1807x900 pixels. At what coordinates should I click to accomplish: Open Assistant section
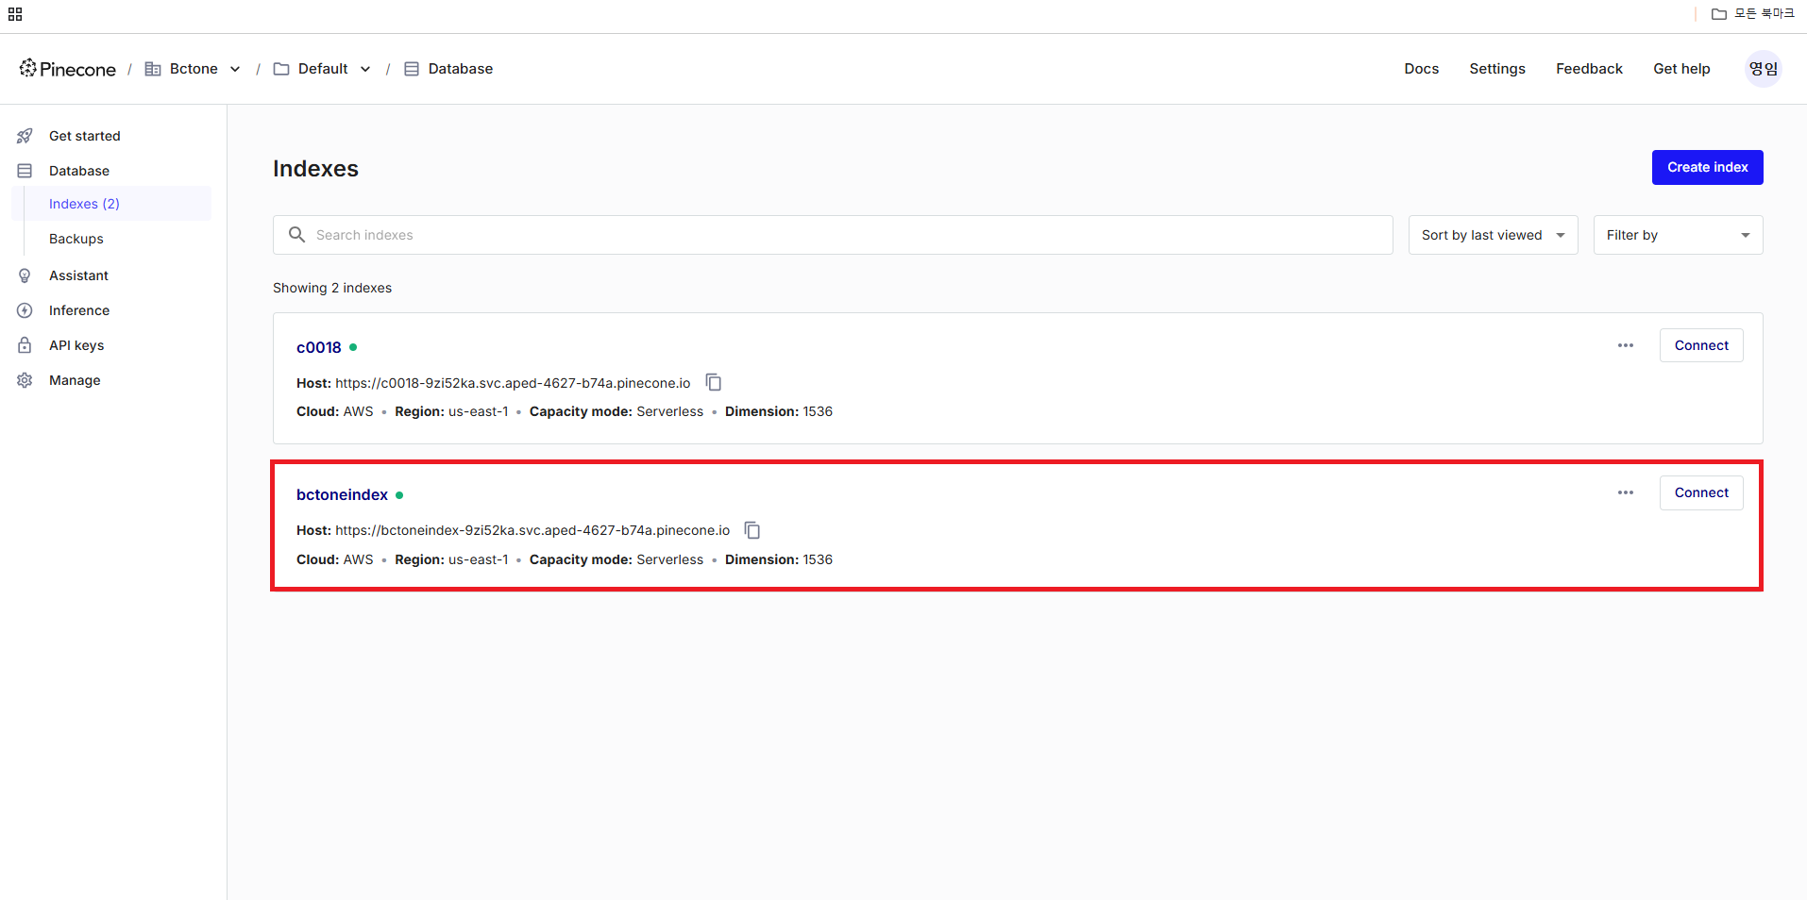[x=78, y=275]
